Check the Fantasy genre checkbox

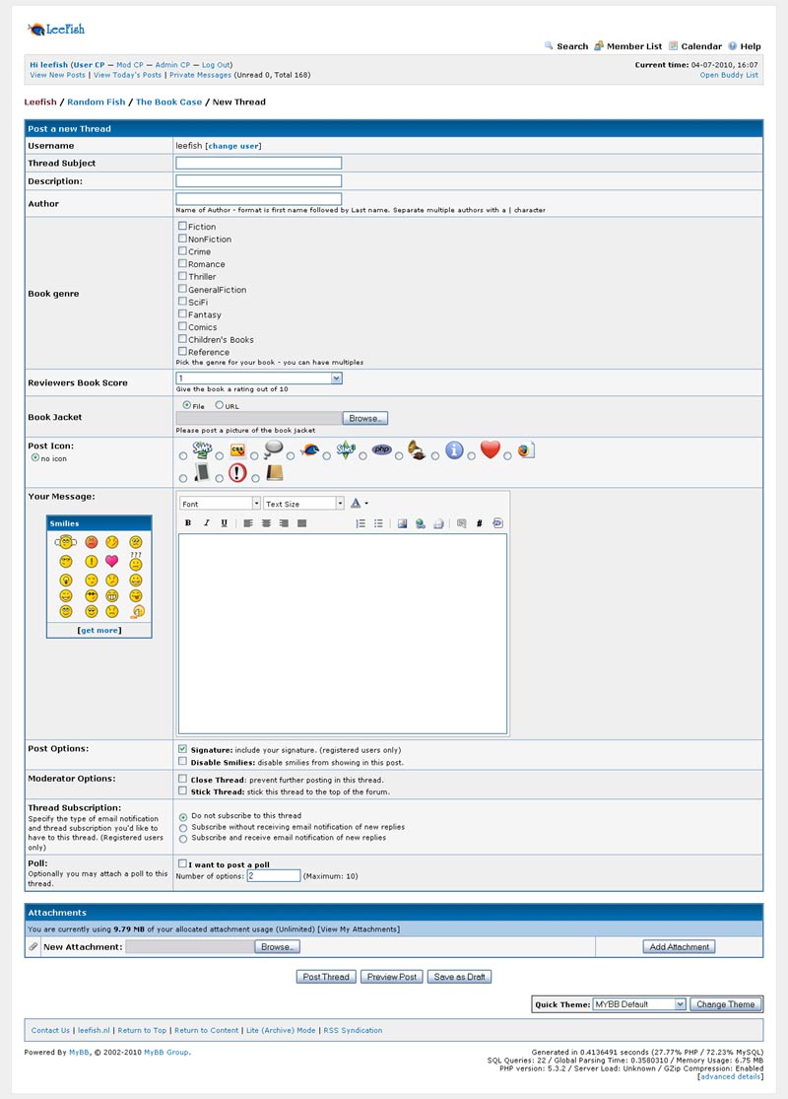182,314
